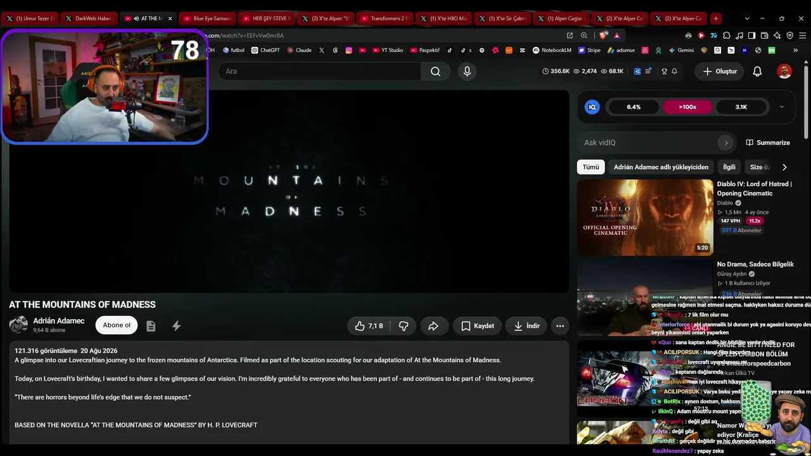Image resolution: width=811 pixels, height=456 pixels.
Task: Open the Gemini bookmark
Action: 681,50
